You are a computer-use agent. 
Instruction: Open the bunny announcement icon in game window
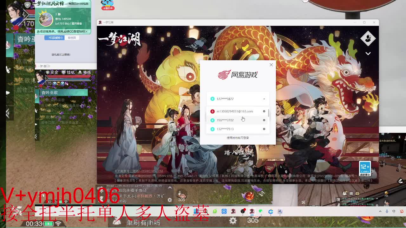click(x=368, y=39)
